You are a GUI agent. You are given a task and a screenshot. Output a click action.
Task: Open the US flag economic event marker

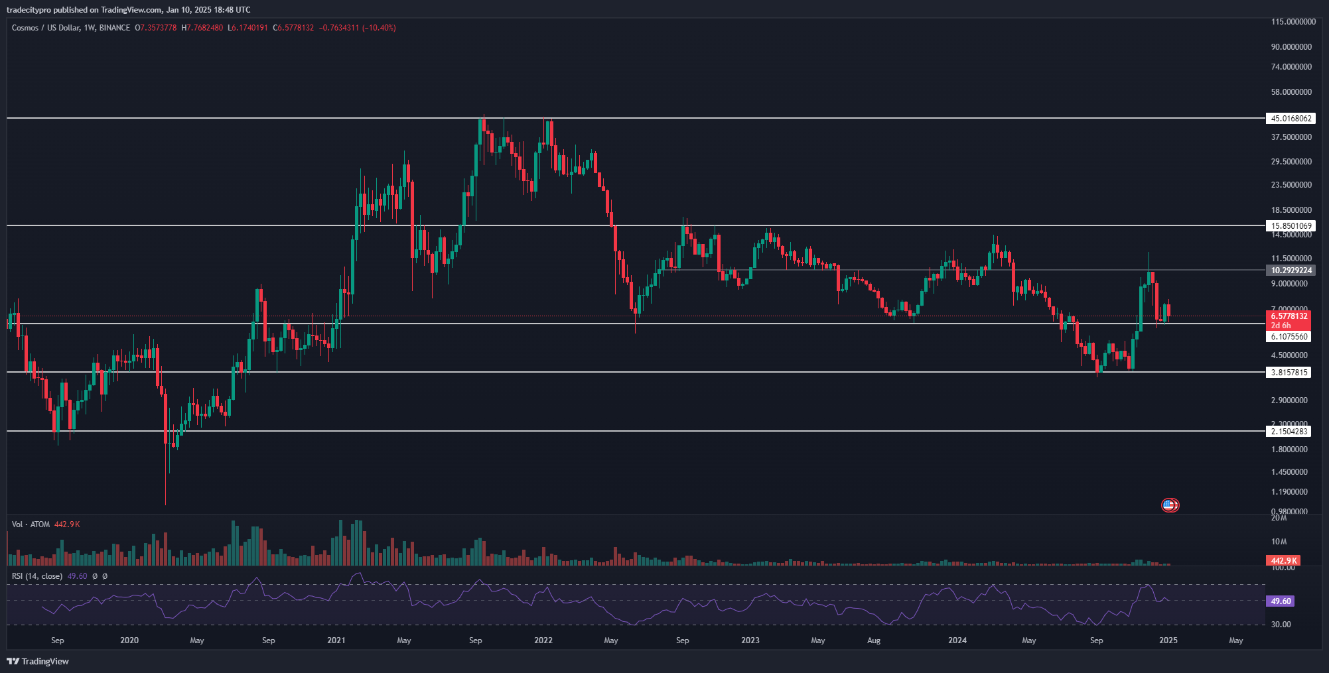pyautogui.click(x=1170, y=505)
